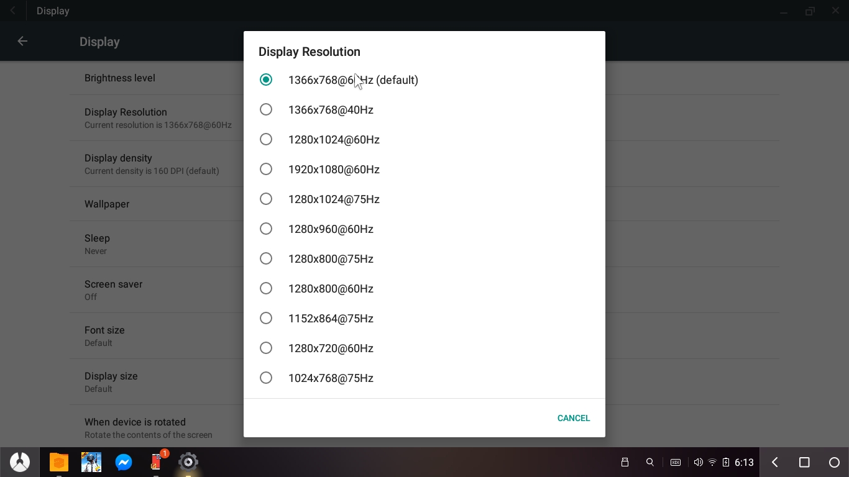Open the orange file manager on taskbar

[x=59, y=462]
